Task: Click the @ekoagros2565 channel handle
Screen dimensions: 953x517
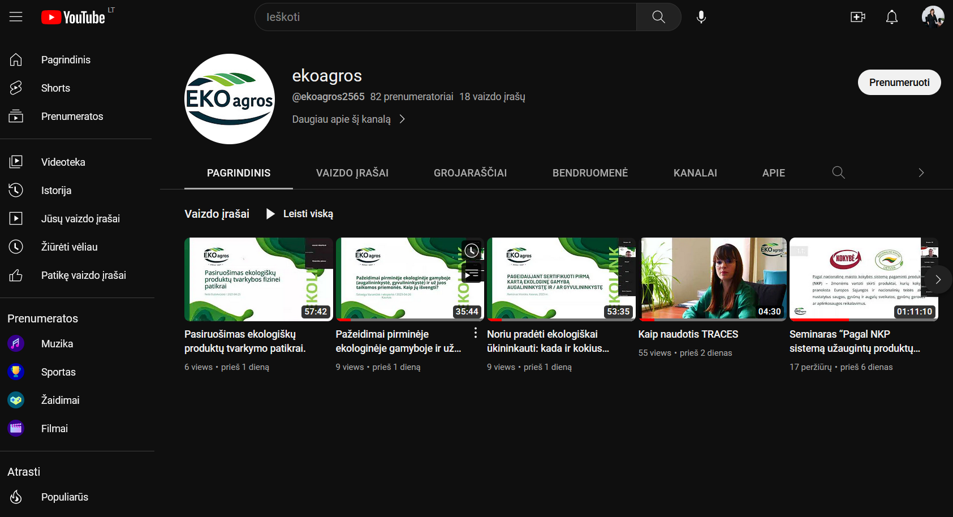Action: coord(328,97)
